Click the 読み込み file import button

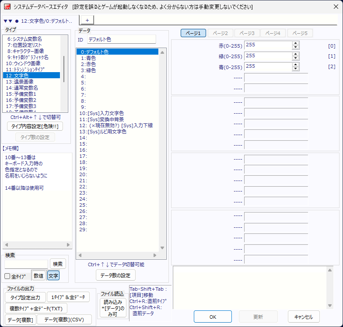tap(113, 308)
